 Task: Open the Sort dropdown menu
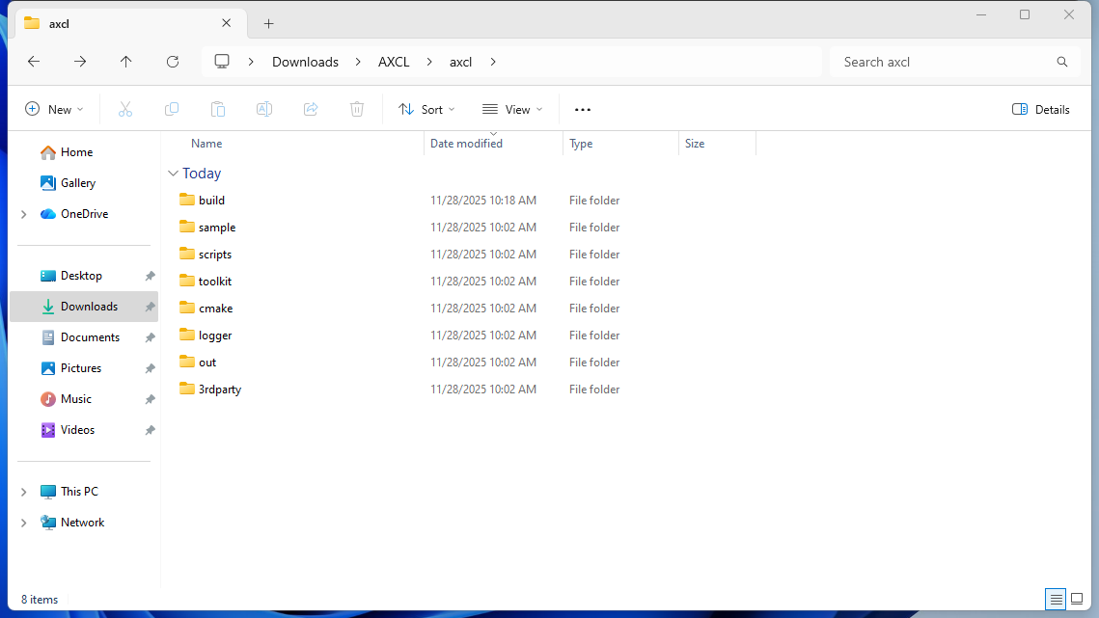click(x=426, y=110)
